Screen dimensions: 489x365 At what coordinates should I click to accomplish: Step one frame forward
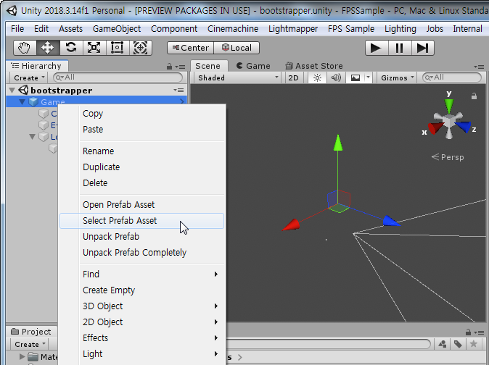(422, 49)
